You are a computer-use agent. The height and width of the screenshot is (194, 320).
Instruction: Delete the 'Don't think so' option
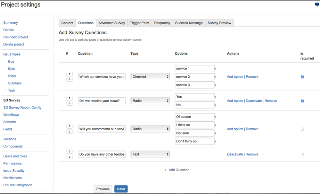tap(216, 141)
